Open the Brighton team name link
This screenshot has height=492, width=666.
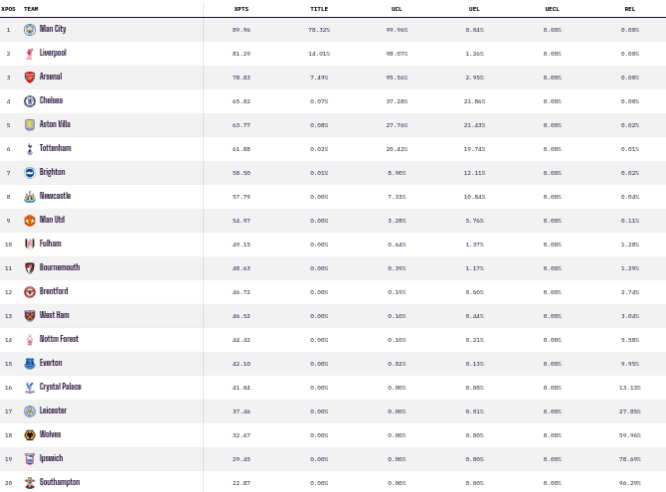(53, 172)
